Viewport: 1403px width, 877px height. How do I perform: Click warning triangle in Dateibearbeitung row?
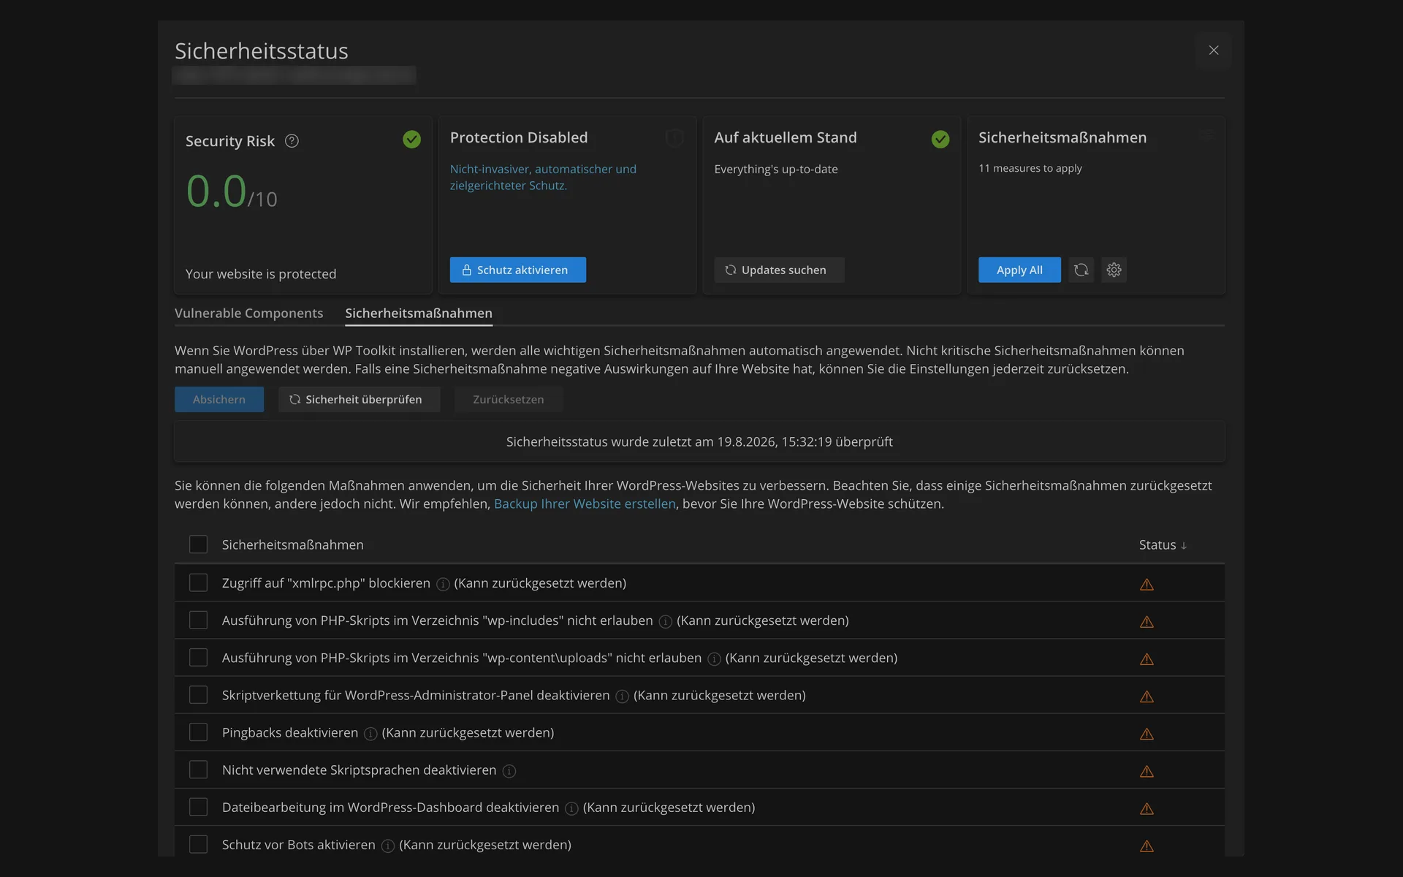click(x=1147, y=808)
